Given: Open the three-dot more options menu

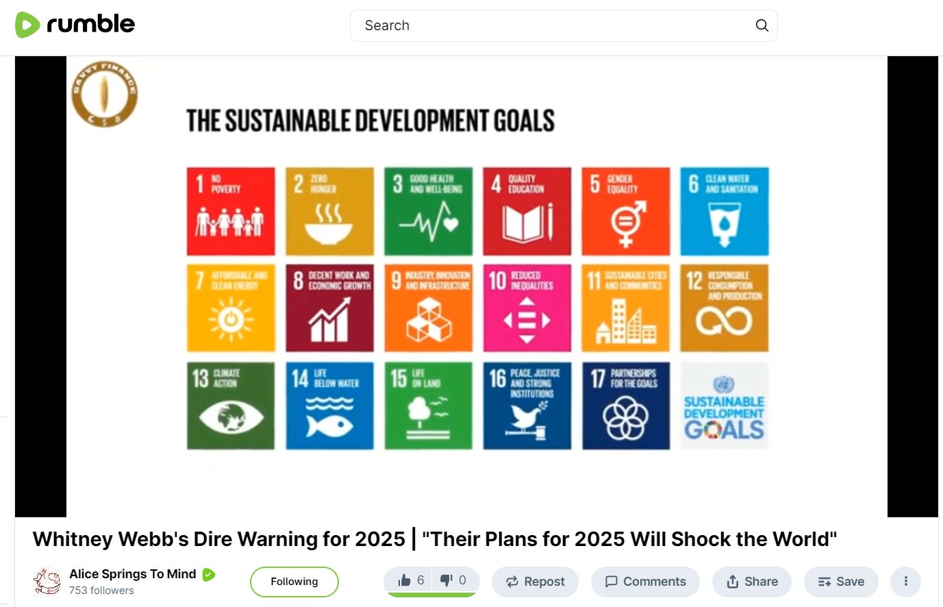Looking at the screenshot, I should click(x=905, y=582).
